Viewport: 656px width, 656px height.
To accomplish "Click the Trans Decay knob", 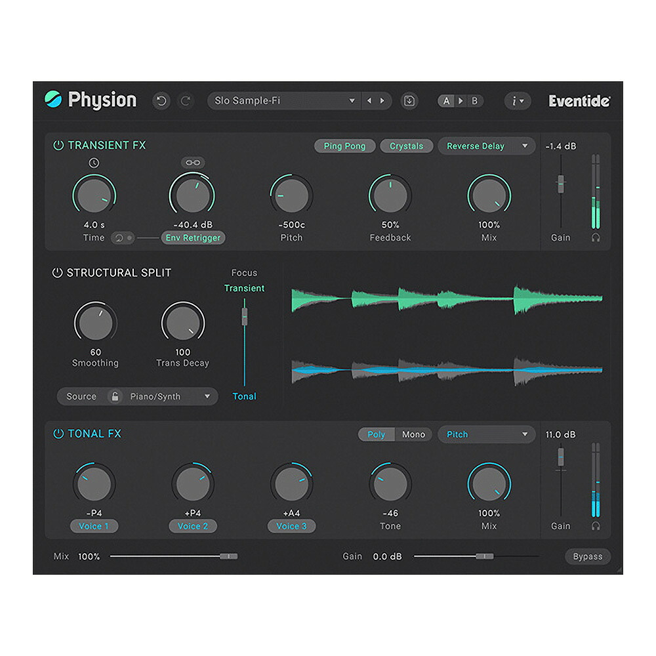I will 183,323.
